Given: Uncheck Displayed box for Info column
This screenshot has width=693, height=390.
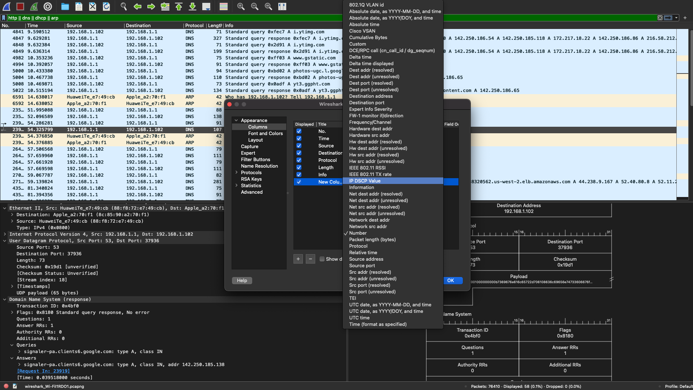Looking at the screenshot, I should point(299,175).
